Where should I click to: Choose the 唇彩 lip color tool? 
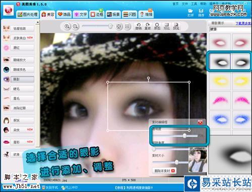point(19,142)
